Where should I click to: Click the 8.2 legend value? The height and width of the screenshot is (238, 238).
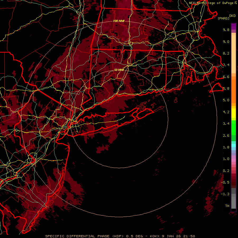226,53
